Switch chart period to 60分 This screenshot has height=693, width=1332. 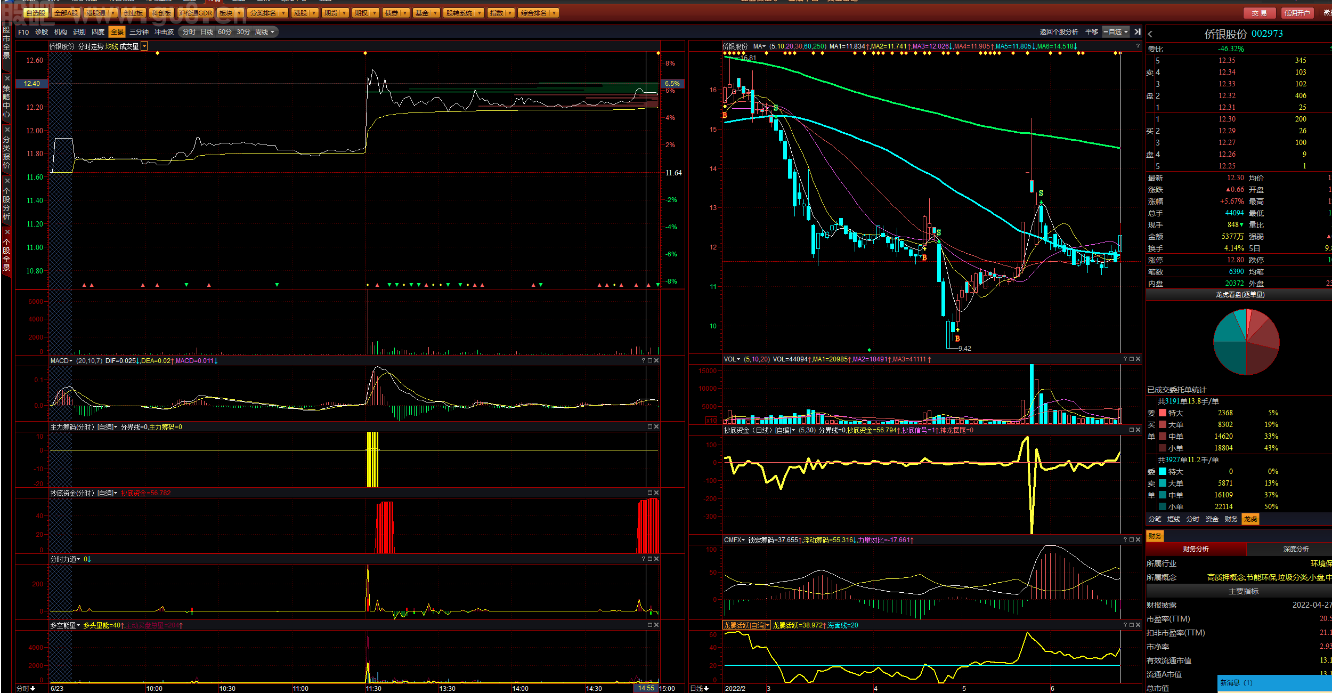tap(225, 32)
